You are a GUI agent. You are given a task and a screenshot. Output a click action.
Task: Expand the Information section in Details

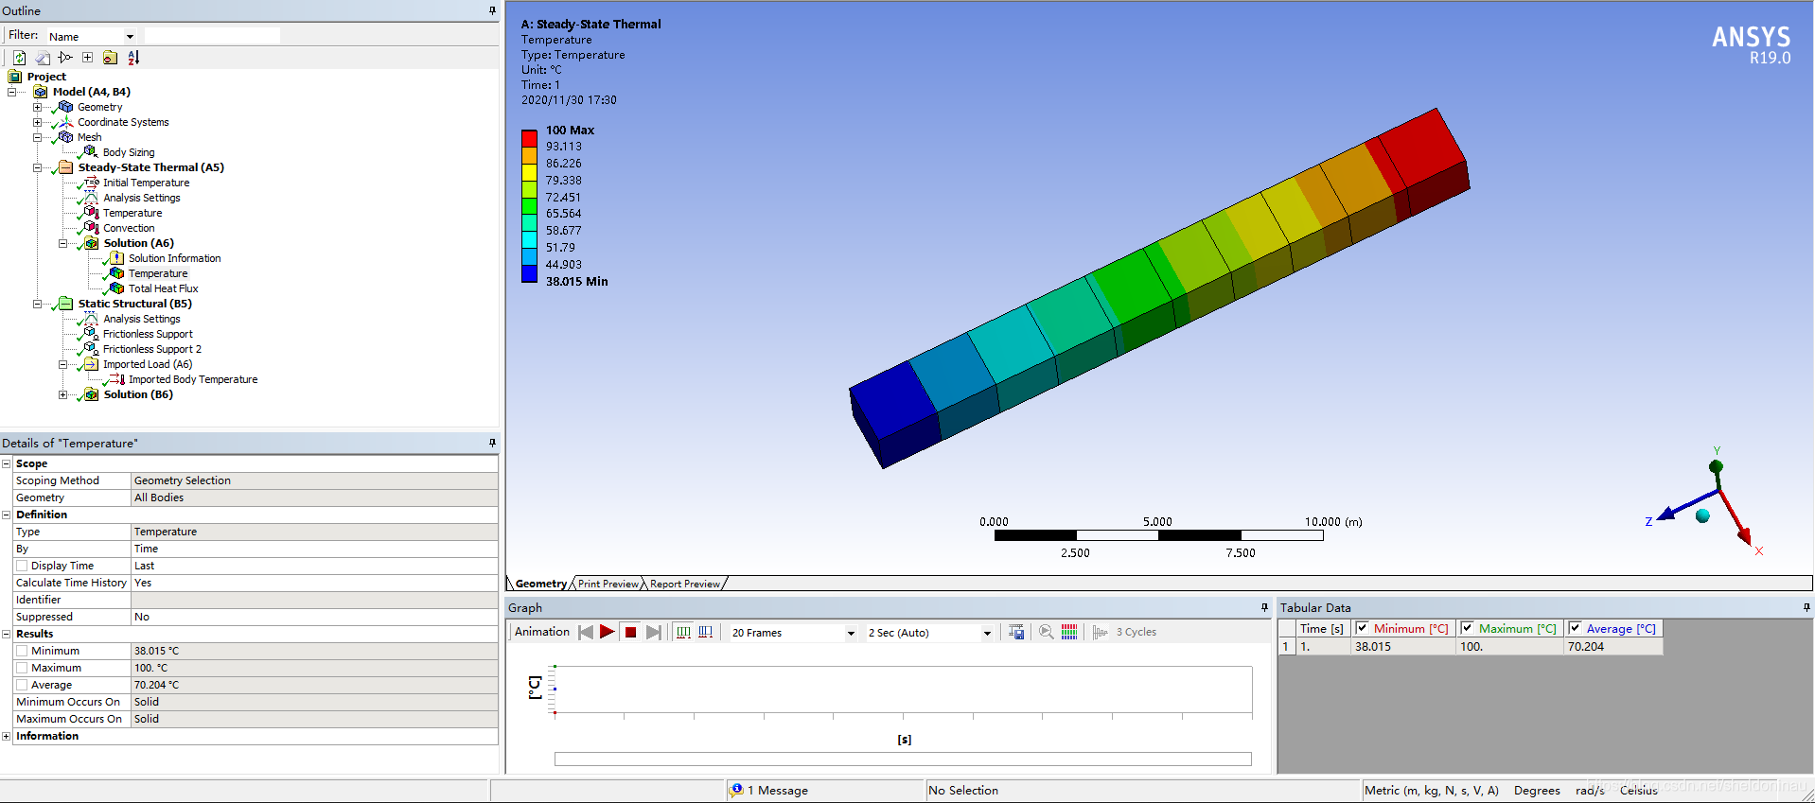pos(6,736)
